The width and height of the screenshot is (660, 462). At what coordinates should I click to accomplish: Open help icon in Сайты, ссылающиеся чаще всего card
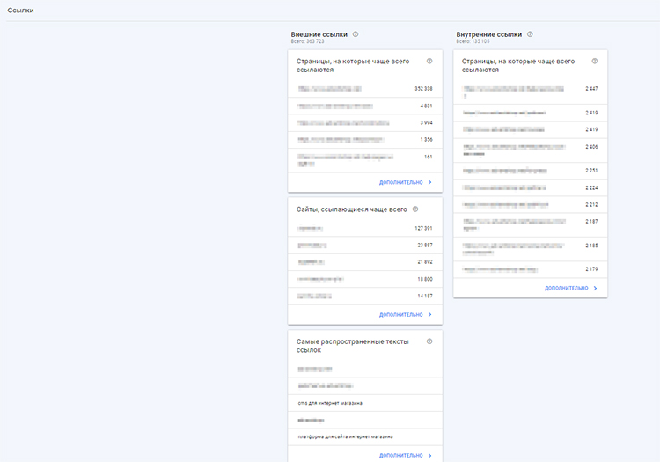(x=415, y=209)
